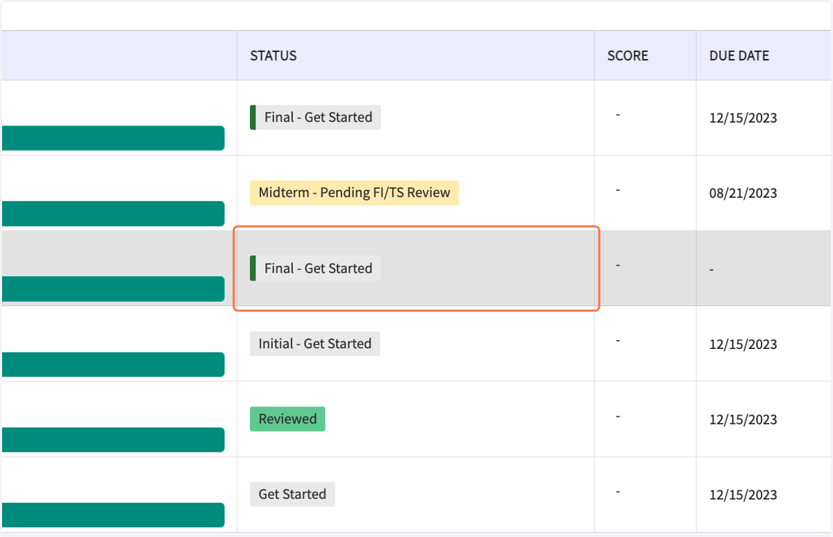The height and width of the screenshot is (537, 833).
Task: Open the Midterm - Pending FI/TS Review badge
Action: point(354,193)
